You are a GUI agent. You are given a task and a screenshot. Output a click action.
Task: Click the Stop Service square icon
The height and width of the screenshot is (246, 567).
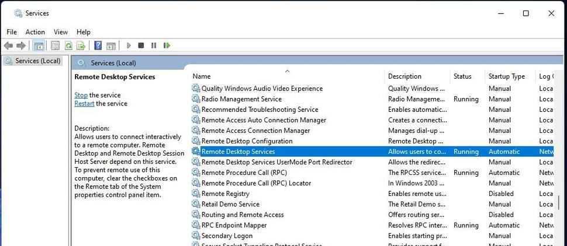tap(141, 45)
